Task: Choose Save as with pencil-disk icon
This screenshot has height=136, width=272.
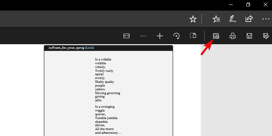Action: click(266, 36)
